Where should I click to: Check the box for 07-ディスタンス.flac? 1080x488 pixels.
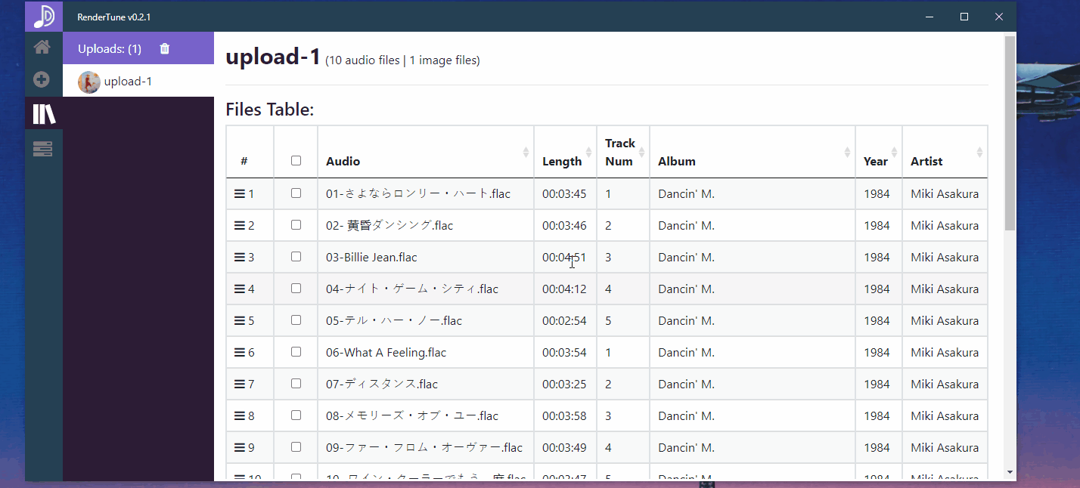(296, 384)
